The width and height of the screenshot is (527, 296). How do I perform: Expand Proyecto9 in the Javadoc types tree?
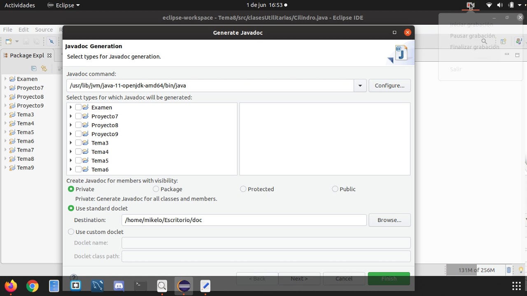pyautogui.click(x=71, y=134)
